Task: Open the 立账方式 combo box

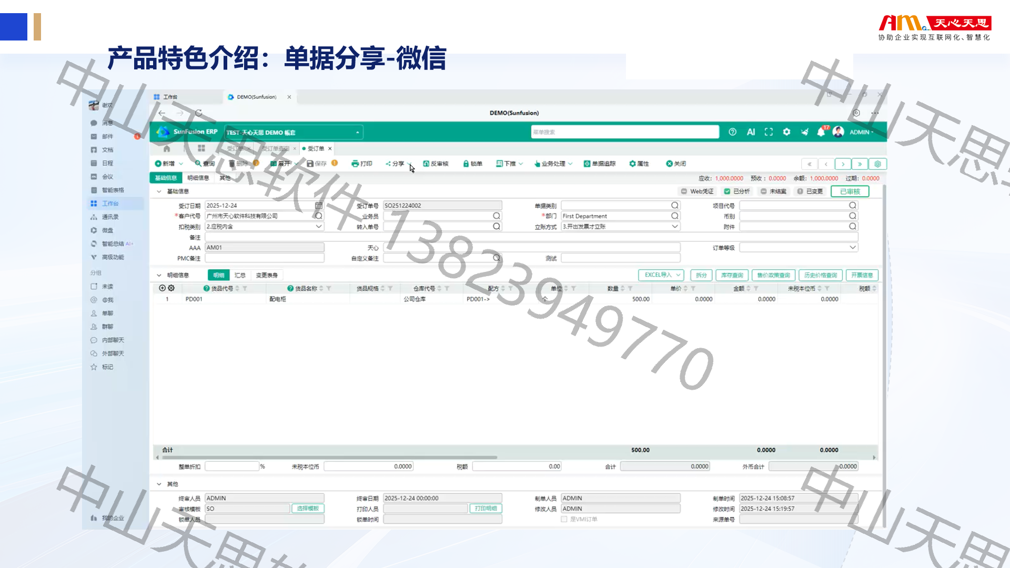Action: click(621, 227)
